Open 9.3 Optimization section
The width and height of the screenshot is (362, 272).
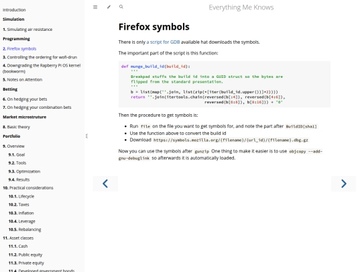tap(24, 171)
